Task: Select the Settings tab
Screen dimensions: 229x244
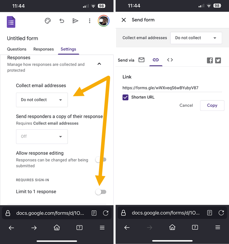Action: (68, 49)
